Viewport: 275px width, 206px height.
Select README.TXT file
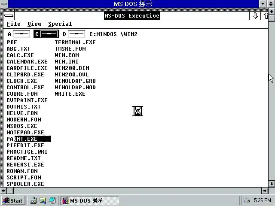click(24, 158)
